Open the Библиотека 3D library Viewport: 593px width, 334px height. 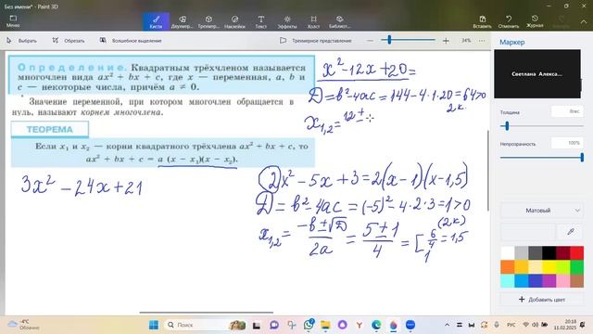point(340,21)
